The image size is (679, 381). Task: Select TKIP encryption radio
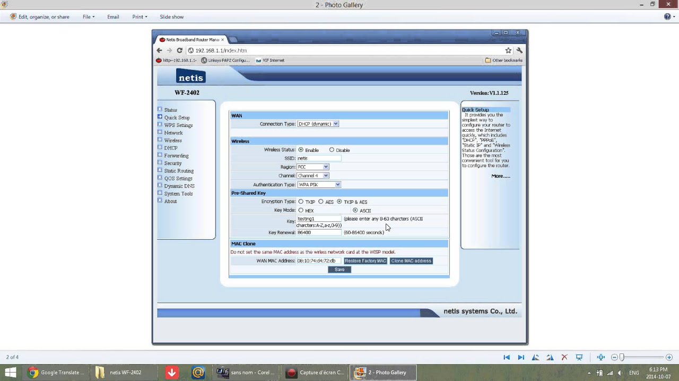click(301, 202)
